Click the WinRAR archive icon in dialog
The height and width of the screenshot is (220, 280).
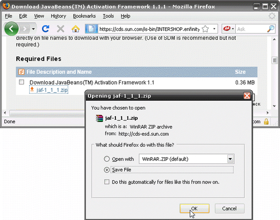[99, 118]
